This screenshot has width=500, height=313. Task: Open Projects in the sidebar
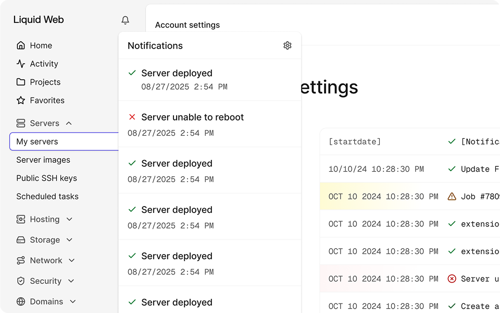click(45, 82)
